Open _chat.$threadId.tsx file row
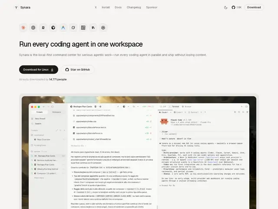This screenshot has height=209, width=278. point(112,139)
